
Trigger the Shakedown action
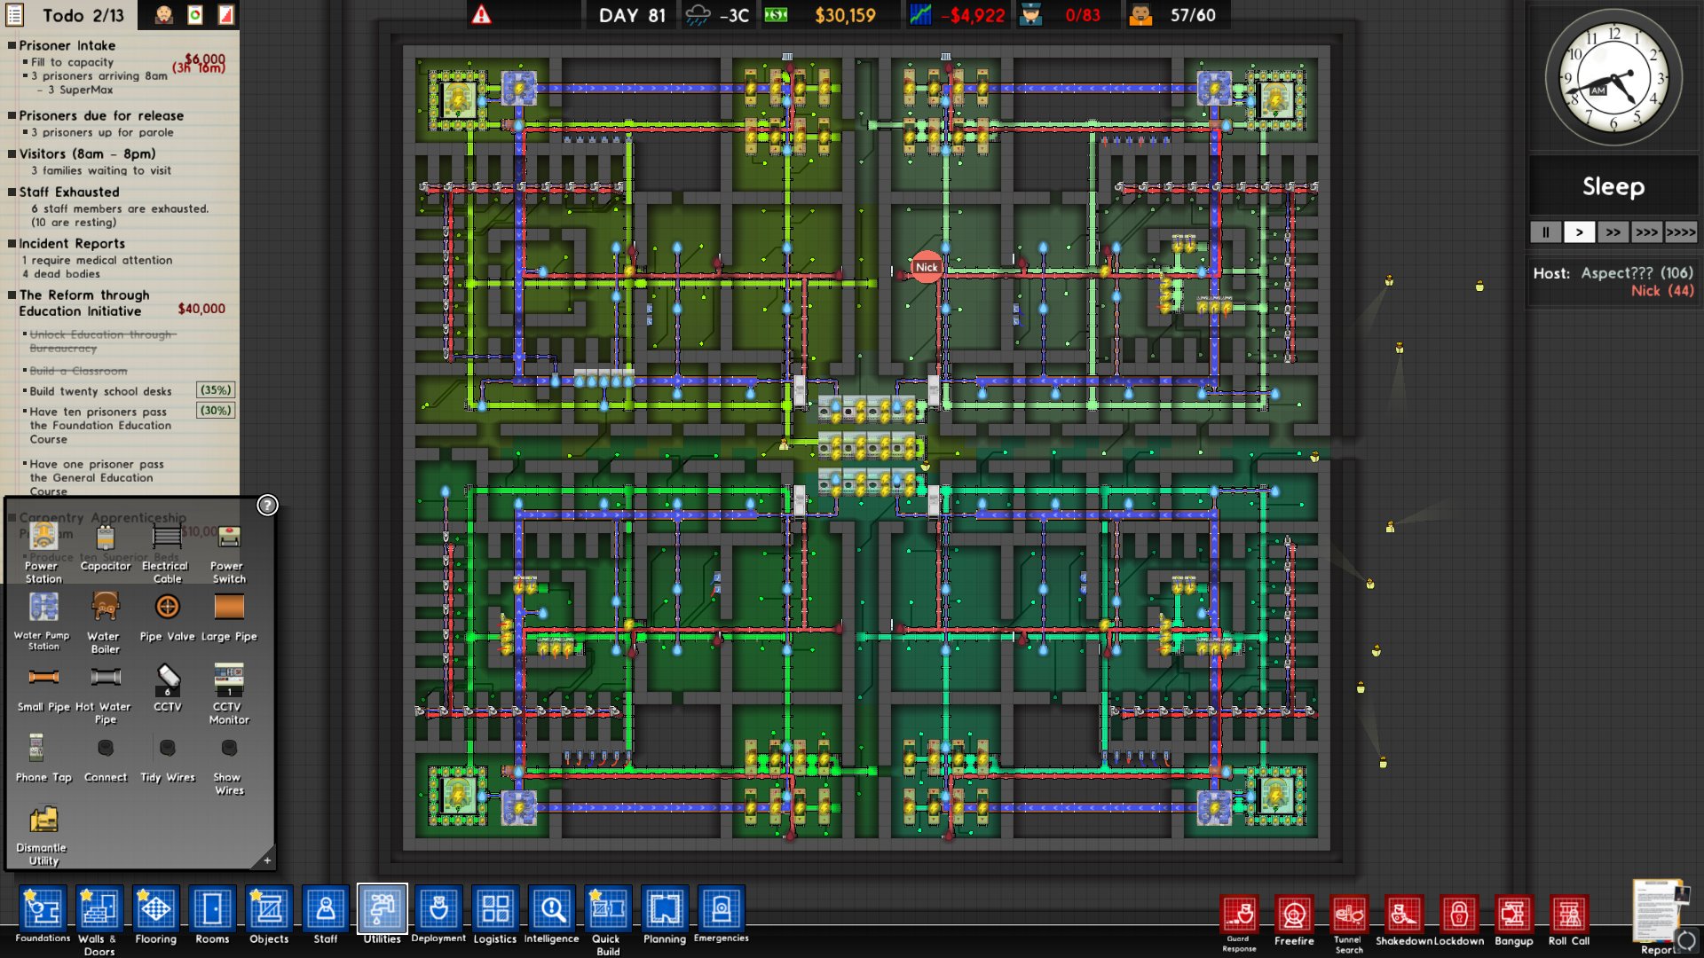[1403, 915]
